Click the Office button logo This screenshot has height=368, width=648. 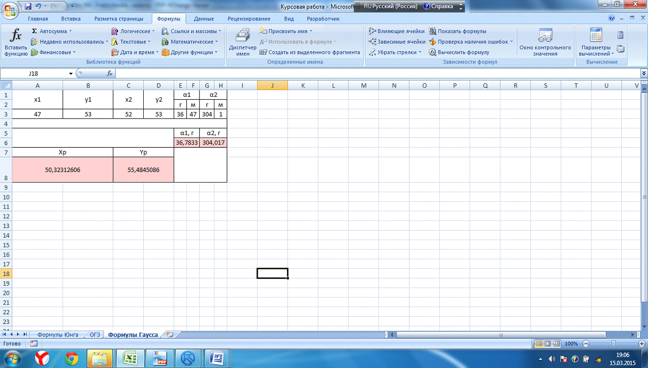[9, 9]
